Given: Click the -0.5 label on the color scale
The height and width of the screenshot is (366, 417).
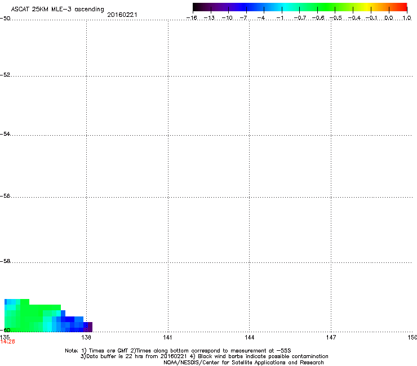Looking at the screenshot, I should [x=336, y=18].
